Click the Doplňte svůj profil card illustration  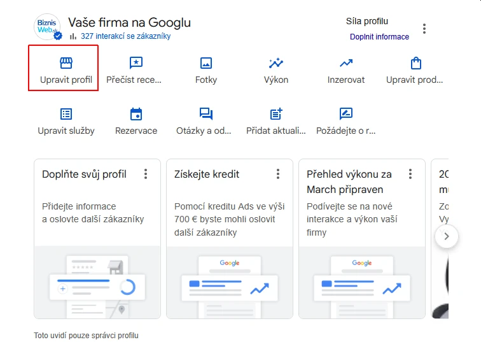(x=97, y=282)
